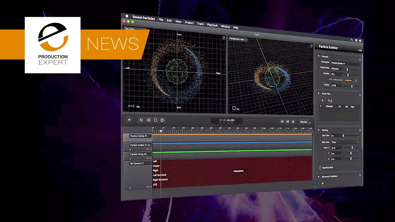Screen dimensions: 395x222
Task: Open the Apple menu
Action: click(127, 16)
